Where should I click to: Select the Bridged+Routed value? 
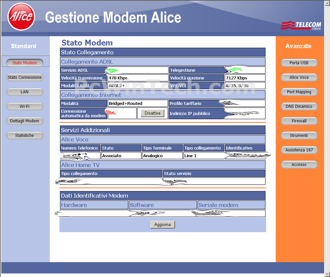pyautogui.click(x=125, y=103)
